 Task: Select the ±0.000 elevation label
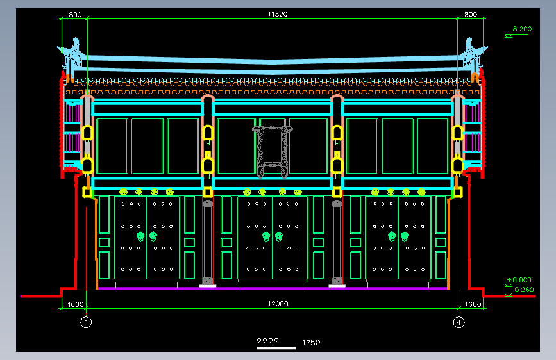coord(519,280)
